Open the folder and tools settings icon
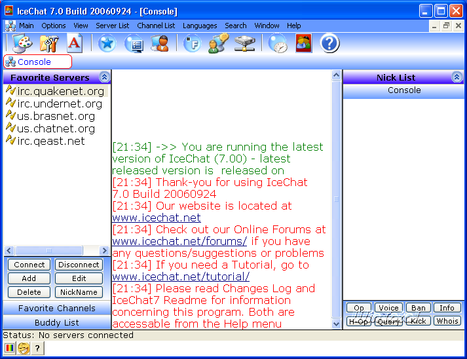467x359 pixels. point(49,43)
